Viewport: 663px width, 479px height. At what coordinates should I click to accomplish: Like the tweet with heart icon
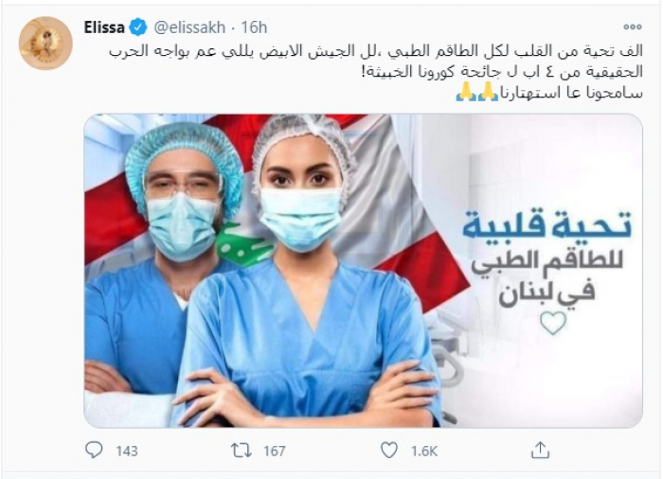tap(389, 451)
